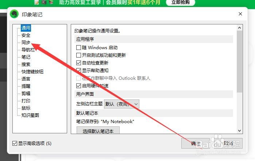Click the 笔记保存到: "My Notebook" text
The image size is (255, 161).
coord(105,122)
